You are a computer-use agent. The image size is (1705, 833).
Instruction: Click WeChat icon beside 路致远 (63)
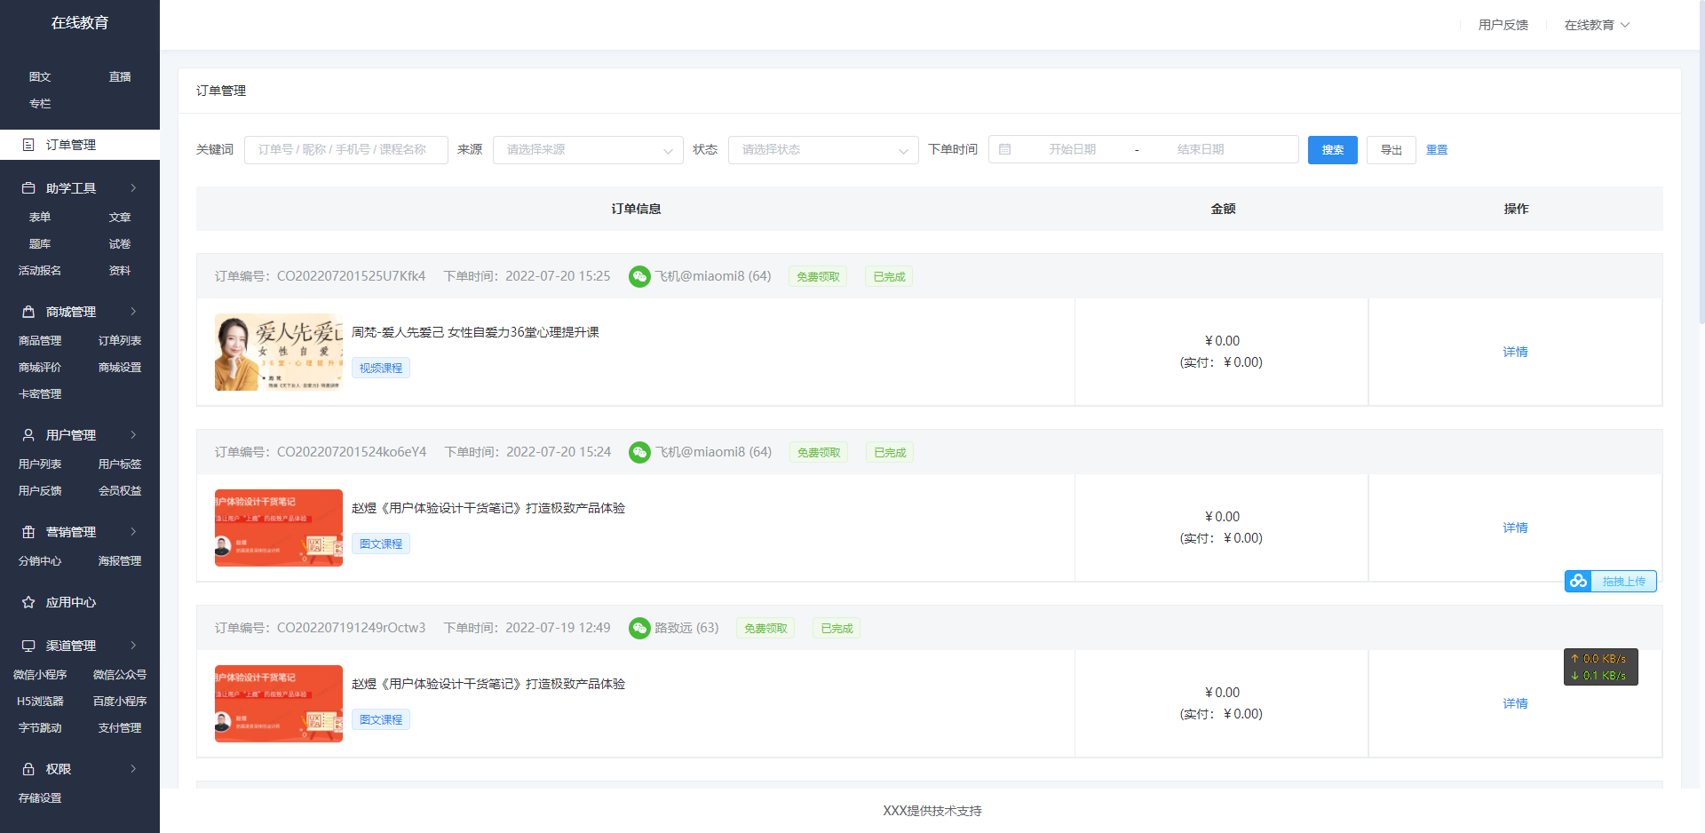click(x=639, y=628)
